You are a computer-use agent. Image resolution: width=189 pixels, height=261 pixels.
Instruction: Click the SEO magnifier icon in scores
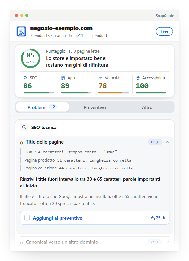[x=25, y=78]
